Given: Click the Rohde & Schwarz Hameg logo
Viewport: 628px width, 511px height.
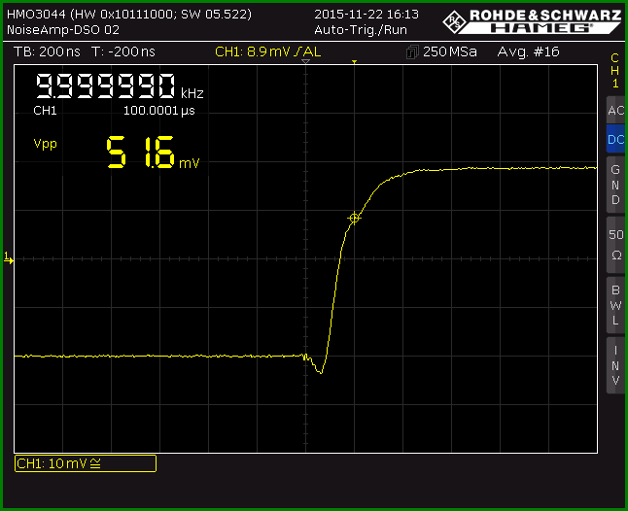Looking at the screenshot, I should point(532,21).
